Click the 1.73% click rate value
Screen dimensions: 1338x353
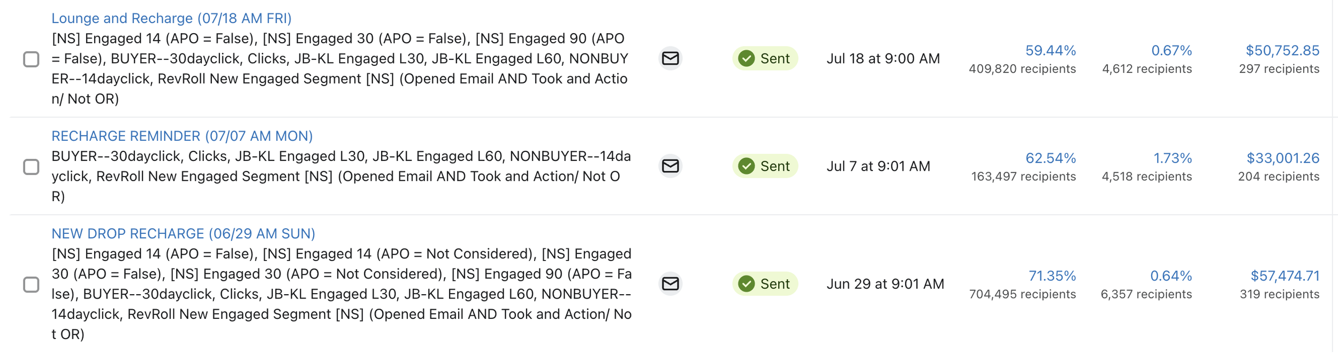(x=1172, y=158)
